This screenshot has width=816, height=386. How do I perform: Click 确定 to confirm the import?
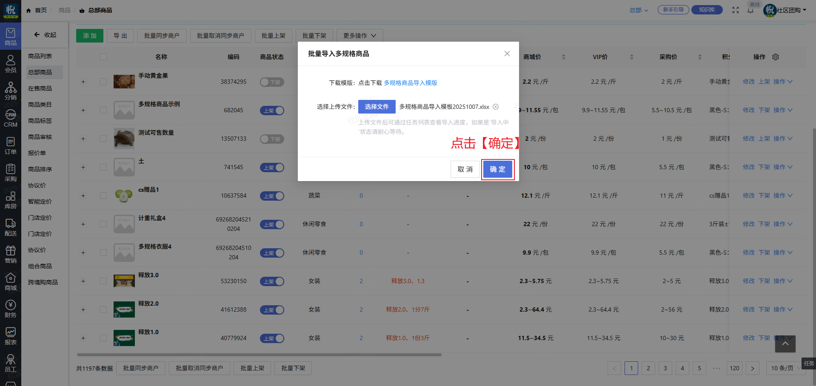pos(497,169)
